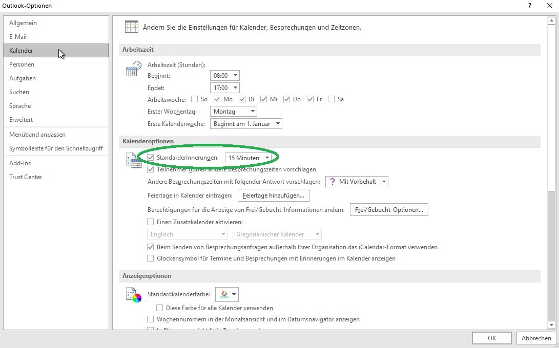
Task: Open the Trust Center category
Action: 56,177
